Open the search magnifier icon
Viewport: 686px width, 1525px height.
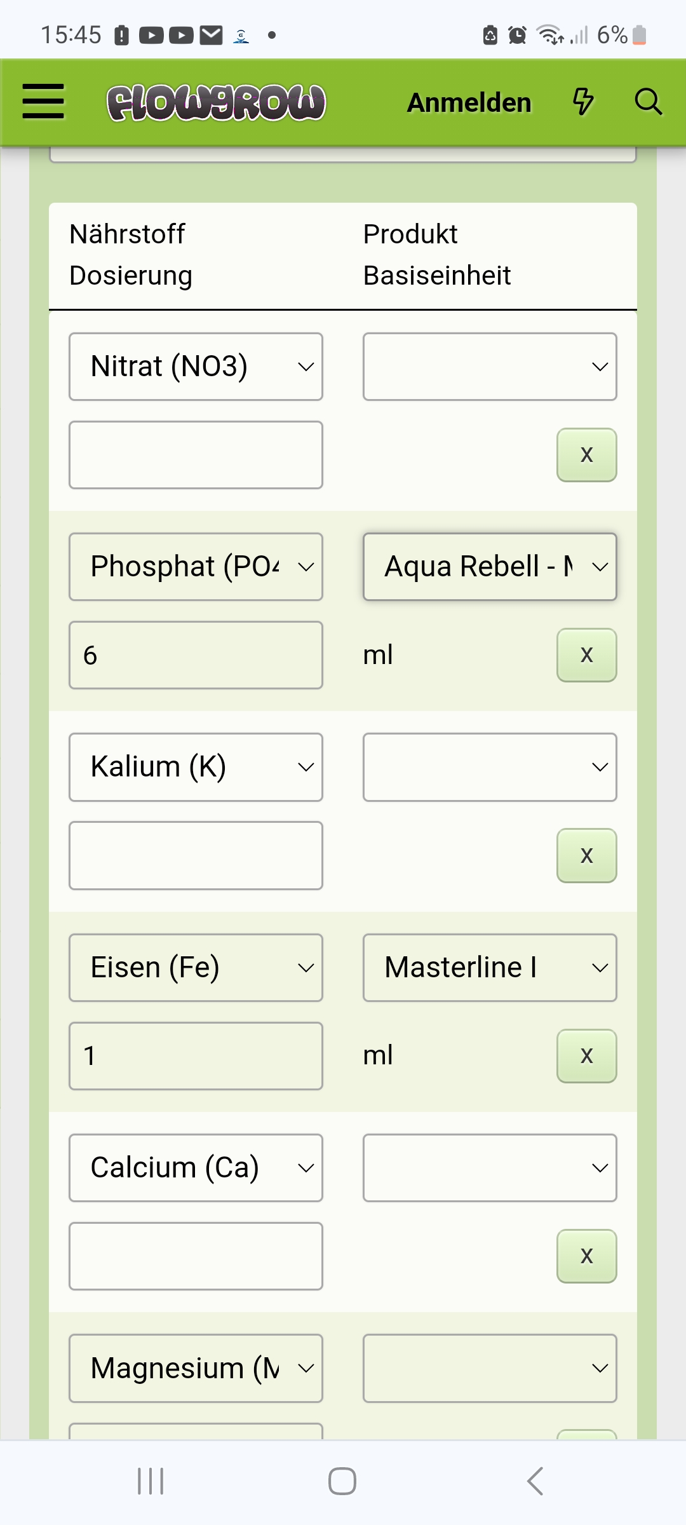(648, 102)
